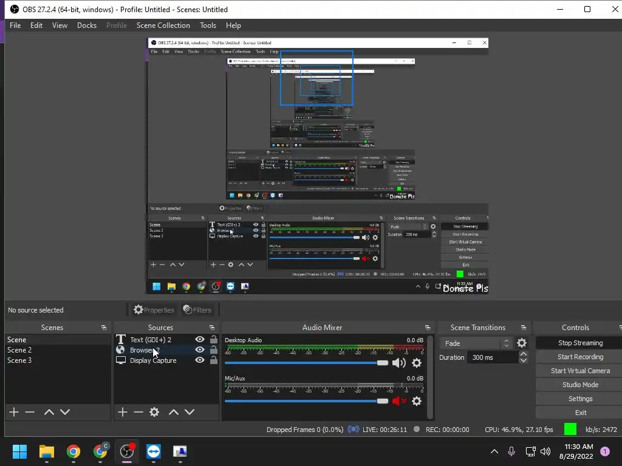The width and height of the screenshot is (622, 466).
Task: Open the File menu
Action: click(x=15, y=25)
